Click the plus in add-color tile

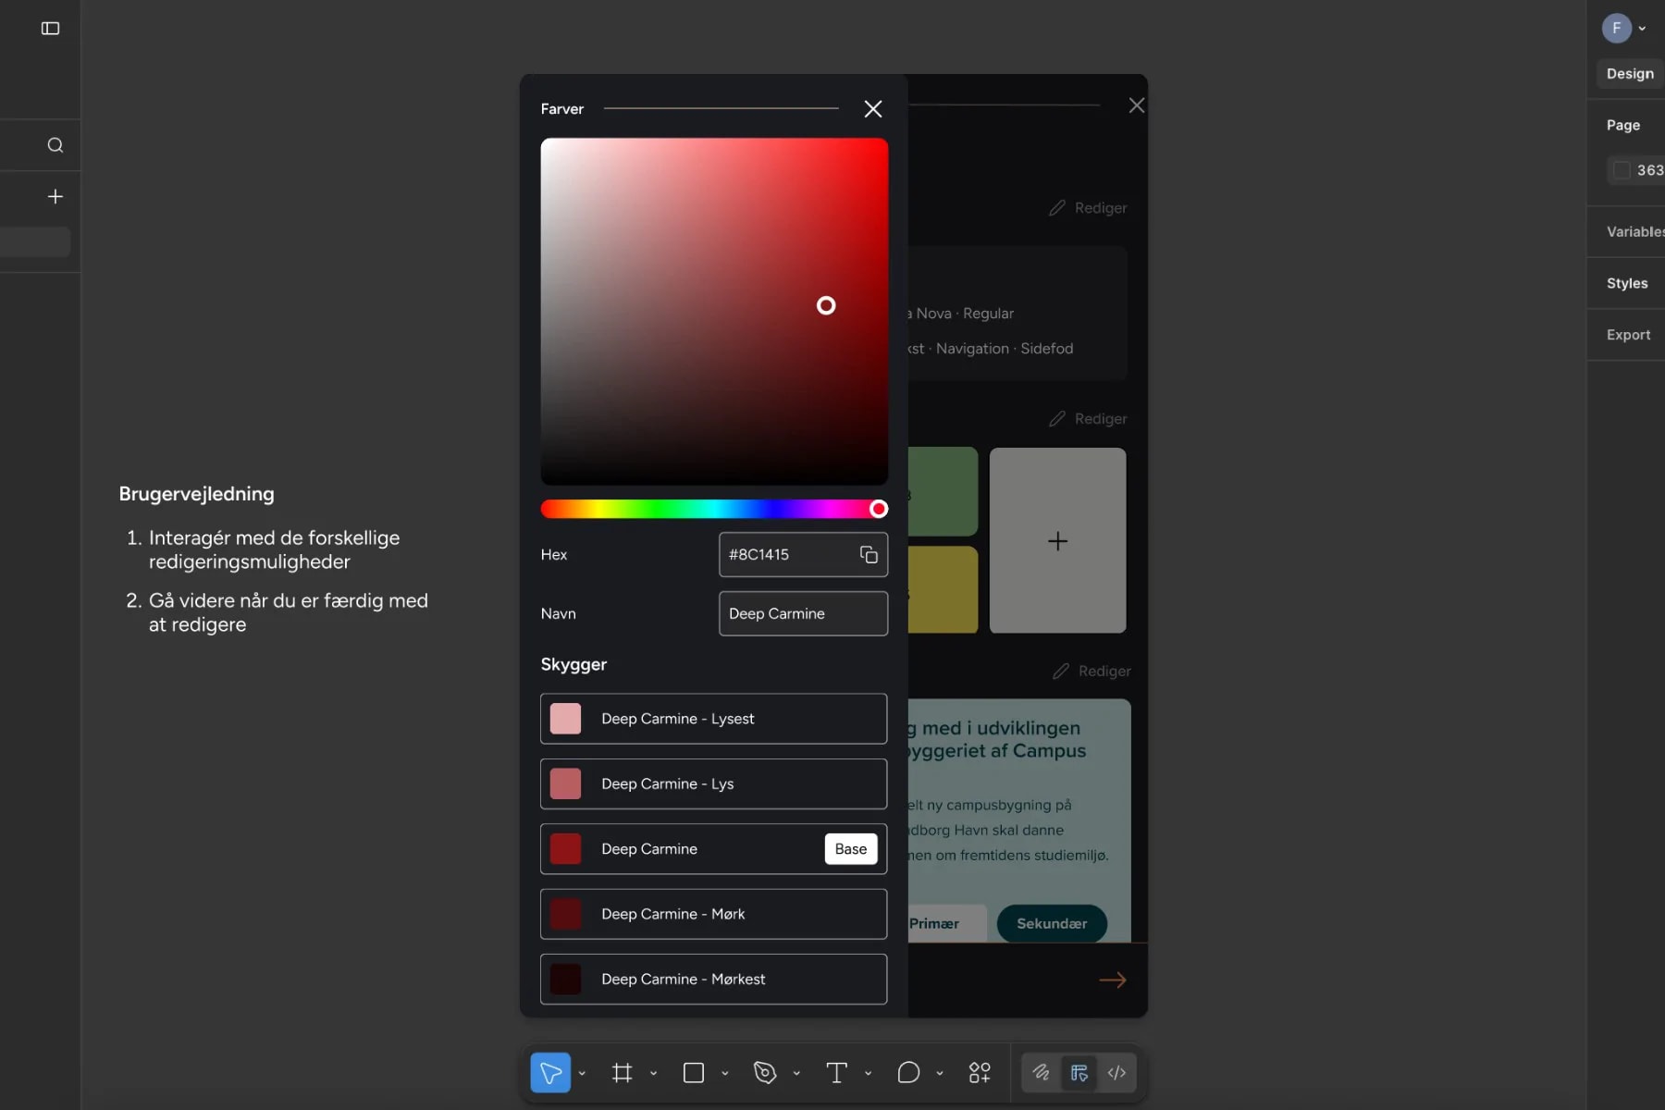click(1058, 541)
